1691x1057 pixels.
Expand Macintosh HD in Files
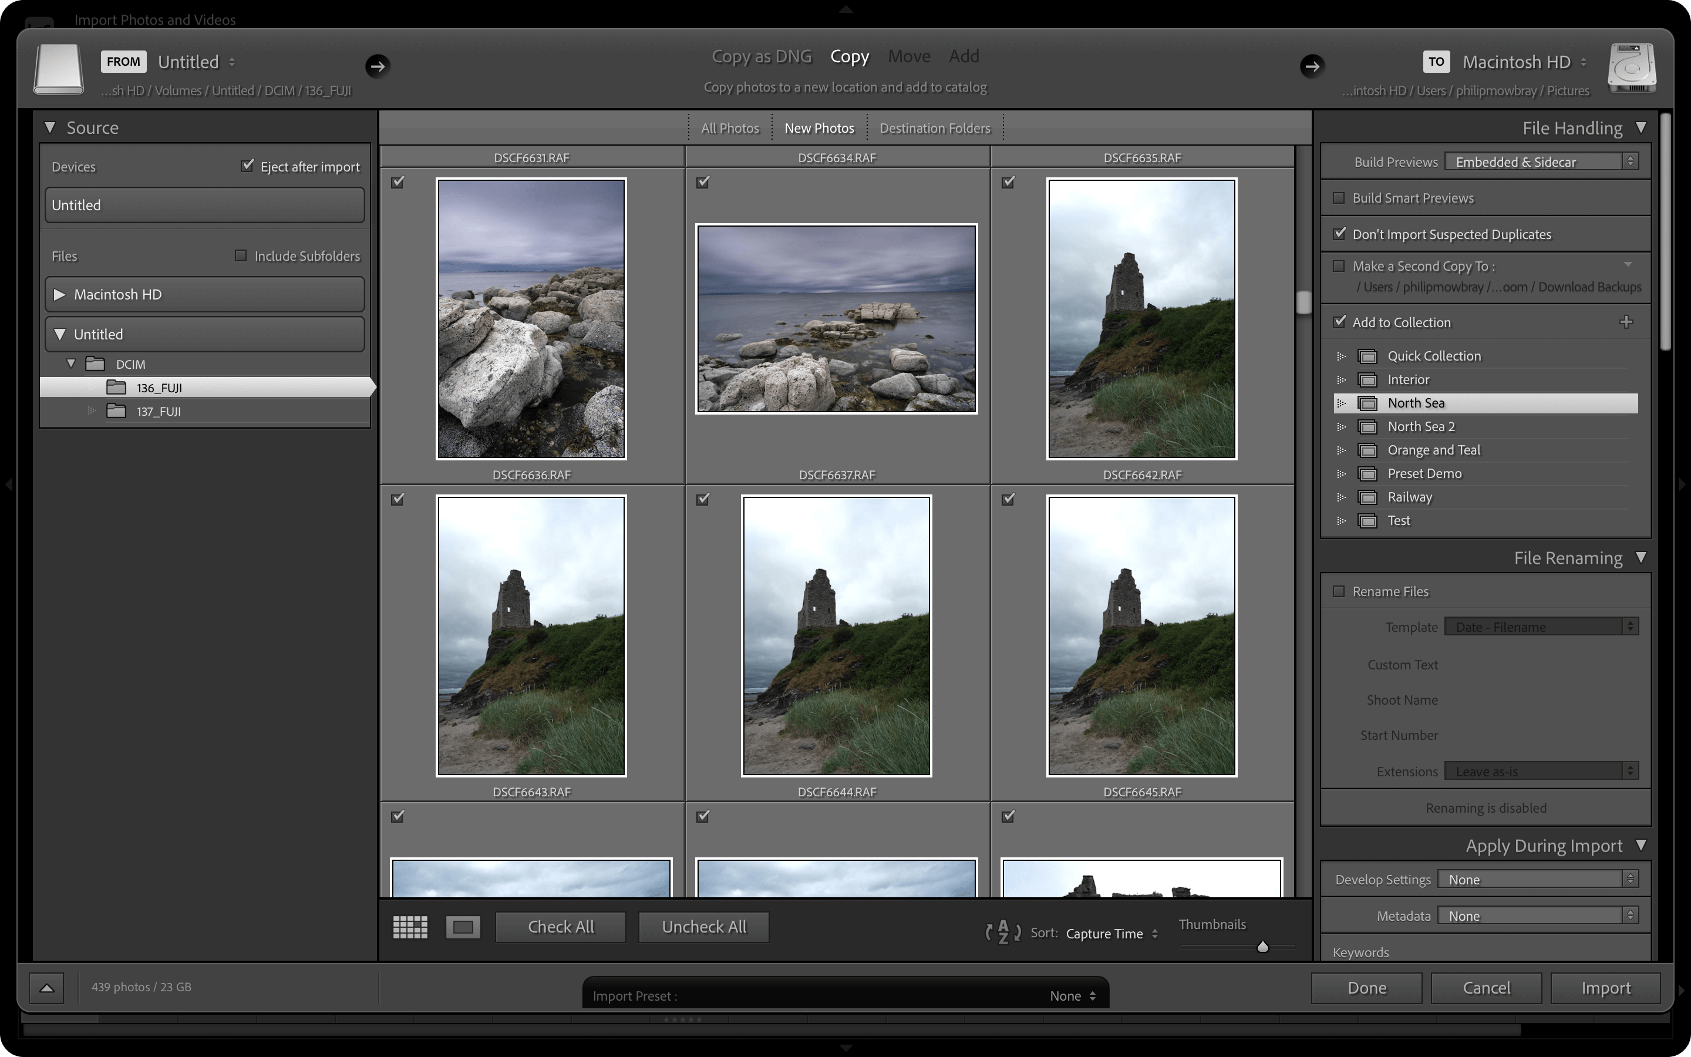(59, 294)
